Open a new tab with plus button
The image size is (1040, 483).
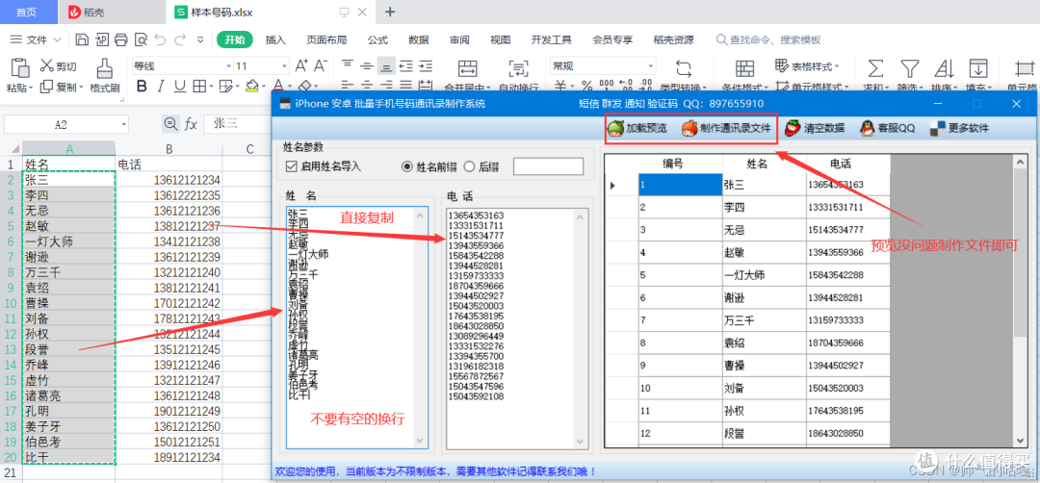click(x=391, y=12)
